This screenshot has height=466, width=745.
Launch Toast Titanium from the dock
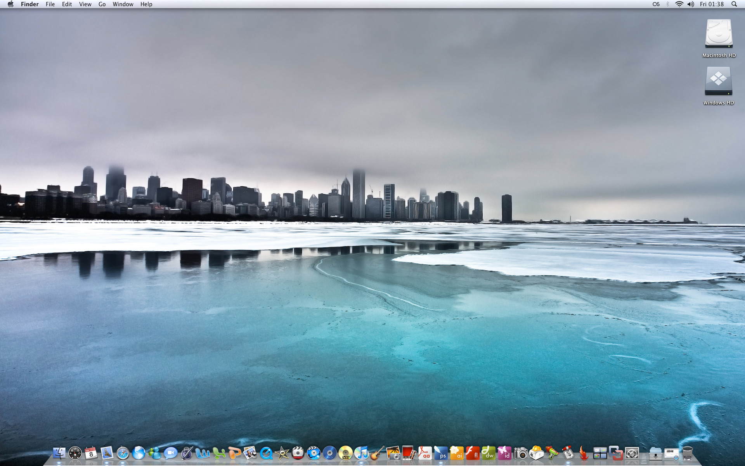click(x=537, y=453)
